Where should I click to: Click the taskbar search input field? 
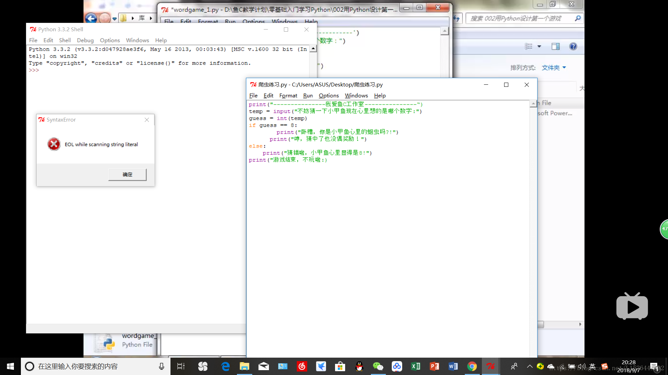point(96,366)
